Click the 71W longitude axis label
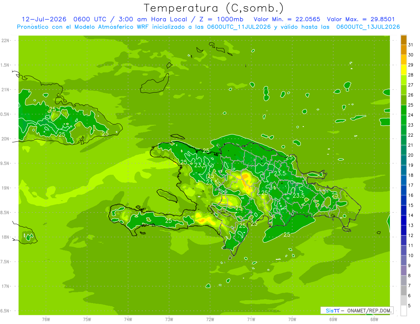The width and height of the screenshot is (420, 324). 251,319
